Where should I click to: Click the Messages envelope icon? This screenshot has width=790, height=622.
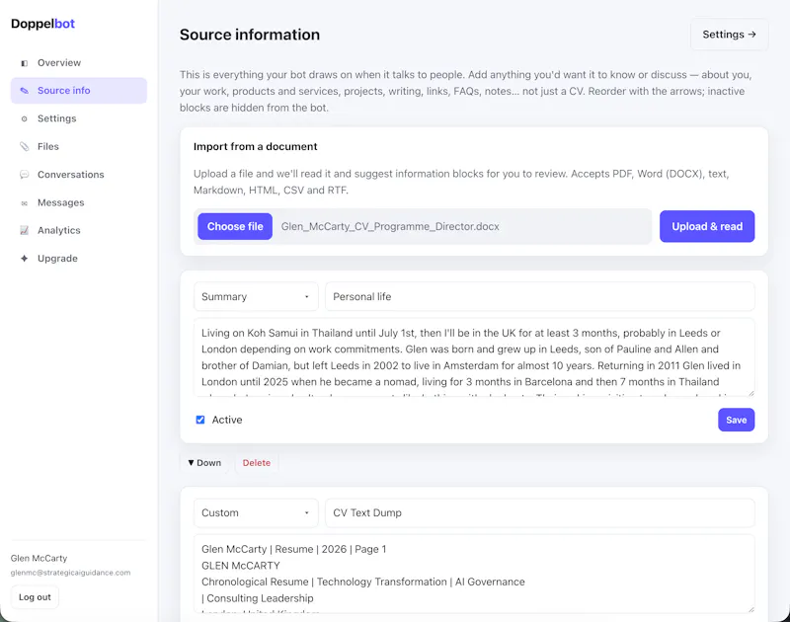pos(24,203)
